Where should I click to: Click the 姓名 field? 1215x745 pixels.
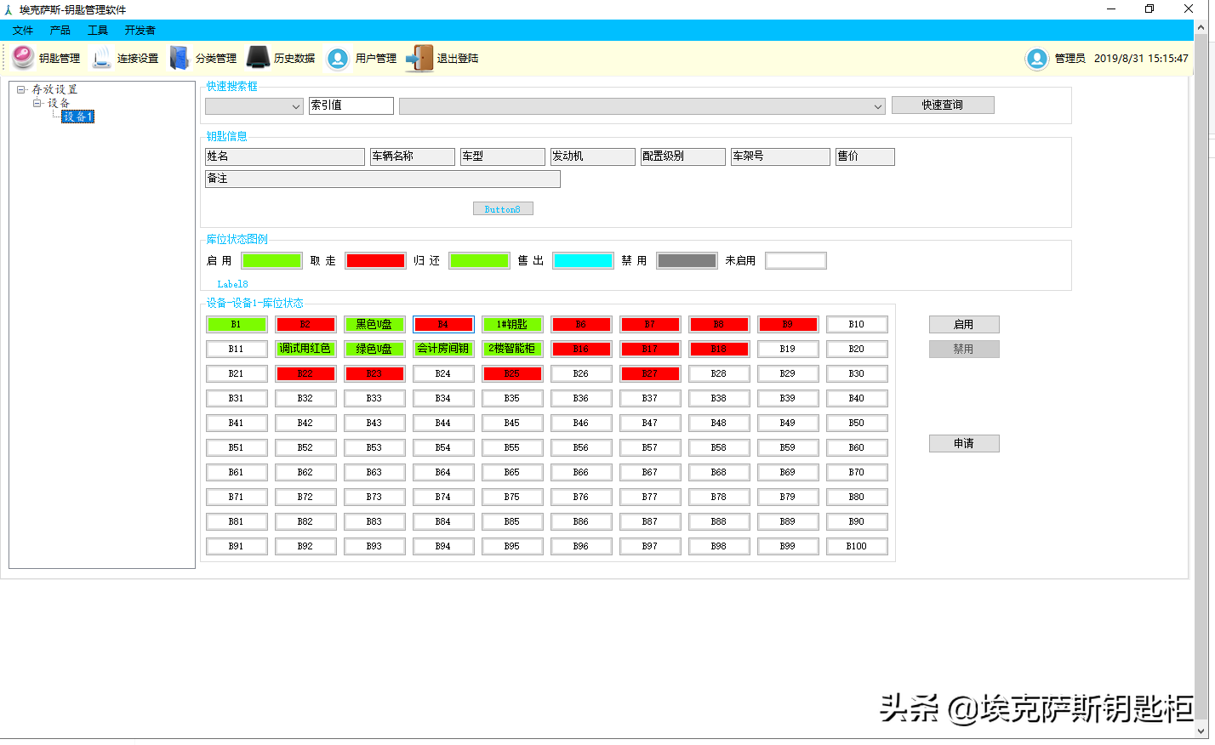(x=285, y=156)
